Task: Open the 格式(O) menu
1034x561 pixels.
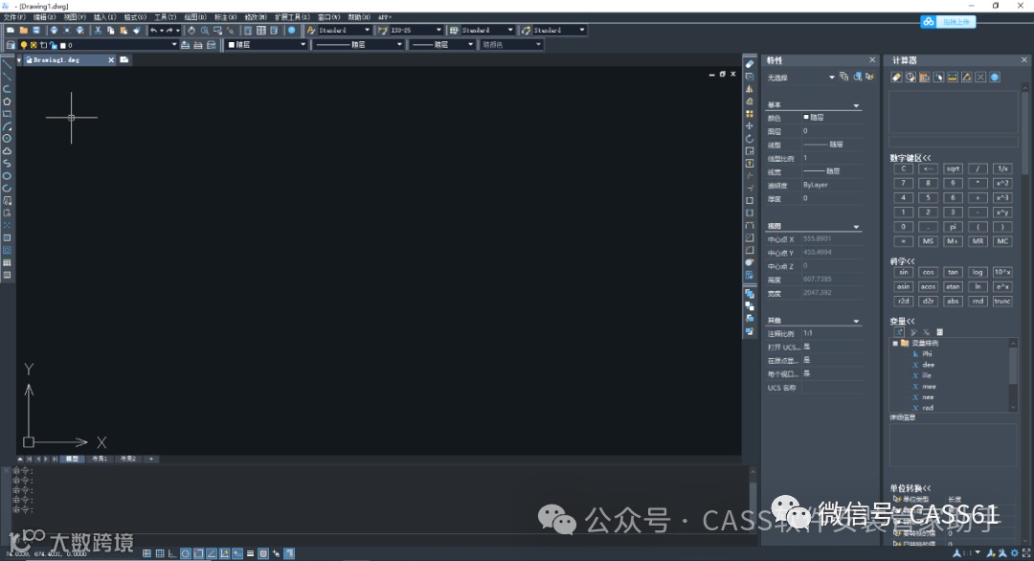Action: pos(135,17)
